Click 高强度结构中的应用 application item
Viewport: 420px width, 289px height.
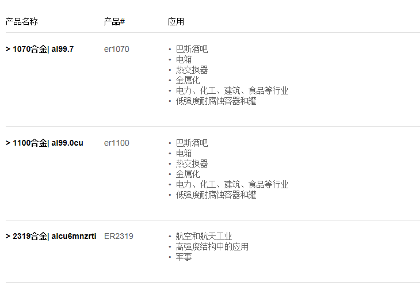tap(212, 247)
